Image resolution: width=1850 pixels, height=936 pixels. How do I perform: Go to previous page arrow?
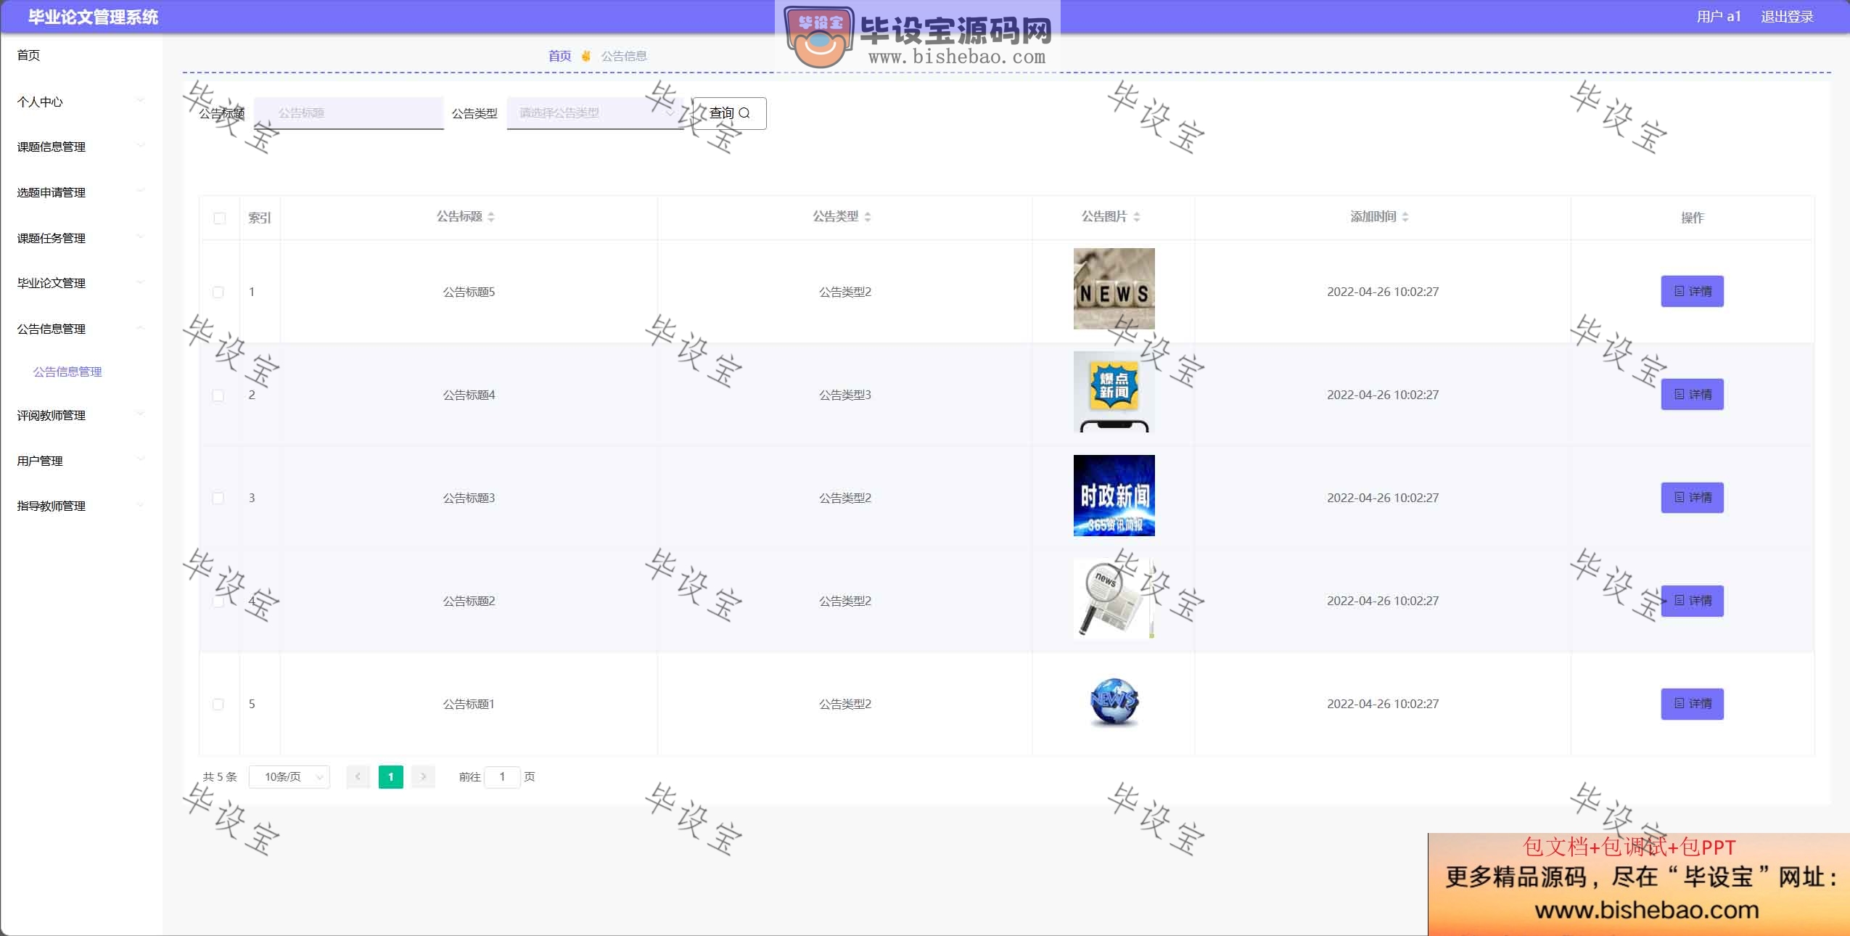pyautogui.click(x=358, y=777)
